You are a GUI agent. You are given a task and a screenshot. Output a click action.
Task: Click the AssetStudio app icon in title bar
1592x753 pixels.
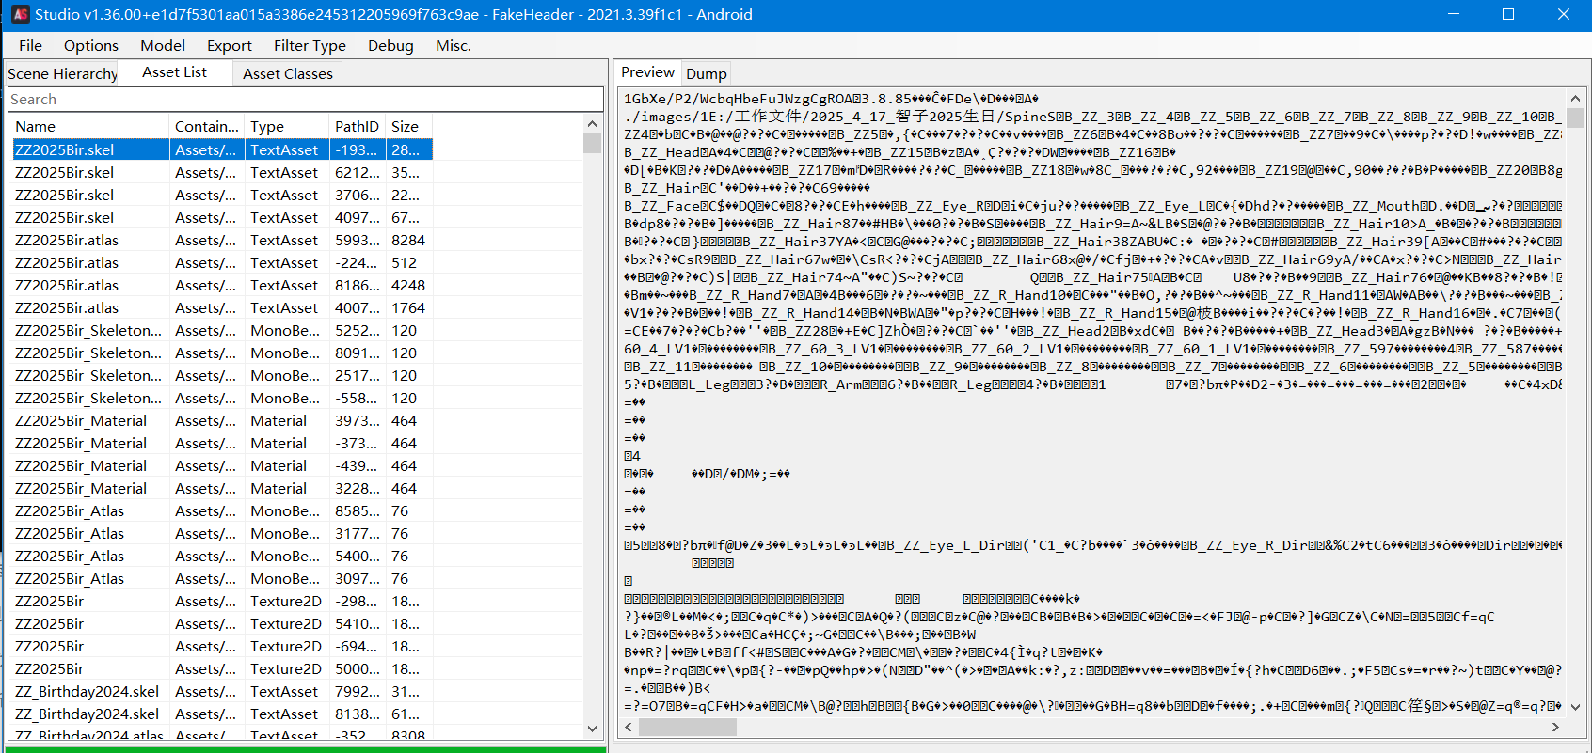pos(20,14)
